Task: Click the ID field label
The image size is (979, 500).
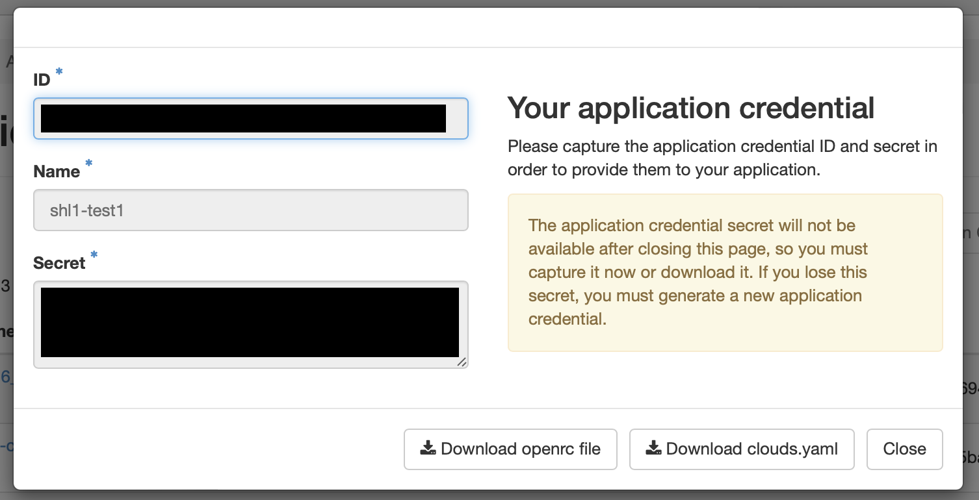Action: click(x=42, y=80)
